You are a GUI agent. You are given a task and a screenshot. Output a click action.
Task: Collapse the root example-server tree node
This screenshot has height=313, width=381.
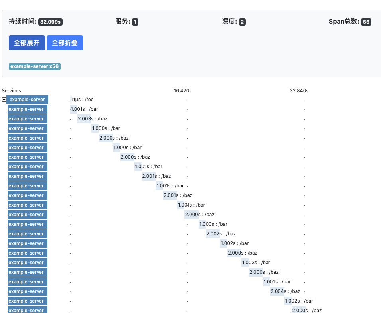point(4,100)
